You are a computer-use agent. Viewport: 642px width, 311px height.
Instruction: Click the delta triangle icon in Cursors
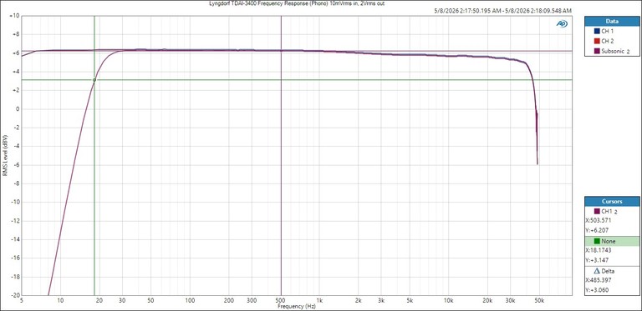[x=596, y=271]
